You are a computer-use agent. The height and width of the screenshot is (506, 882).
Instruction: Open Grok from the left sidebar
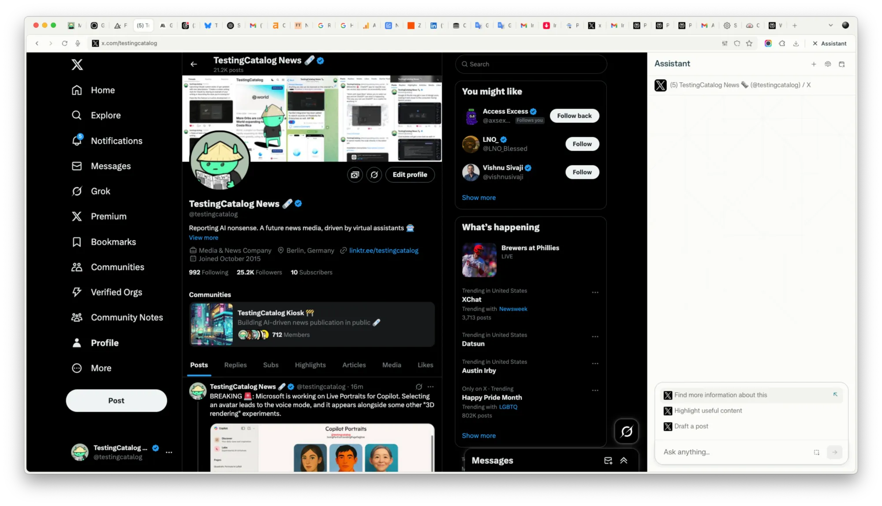coord(101,191)
